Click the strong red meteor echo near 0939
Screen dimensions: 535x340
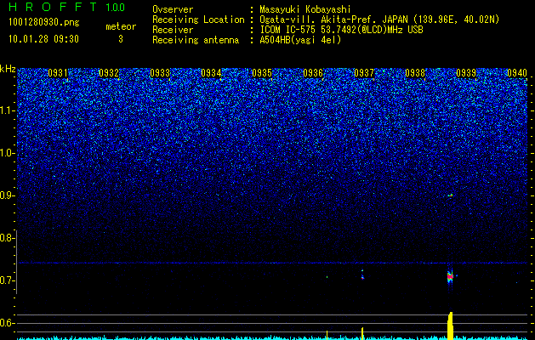tap(450, 276)
